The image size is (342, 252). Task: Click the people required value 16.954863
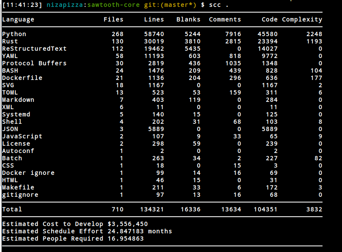(126, 239)
